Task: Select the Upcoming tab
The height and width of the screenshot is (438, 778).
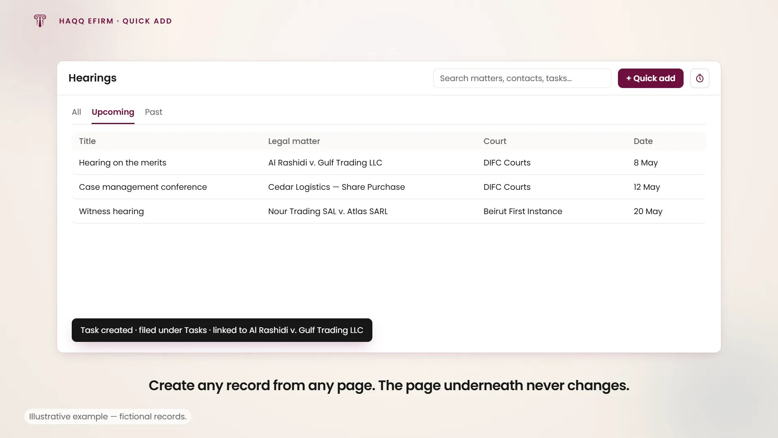Action: tap(113, 112)
